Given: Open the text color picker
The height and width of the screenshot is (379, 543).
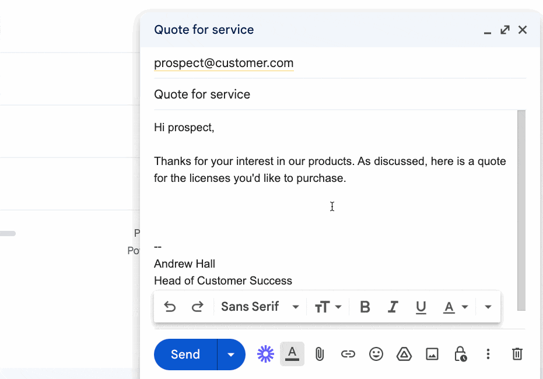Looking at the screenshot, I should 456,307.
